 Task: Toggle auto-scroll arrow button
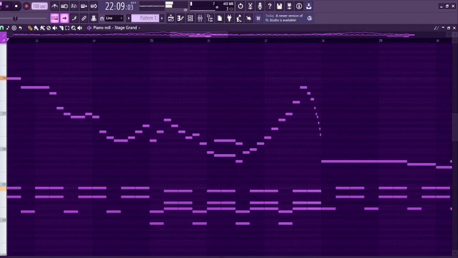(x=64, y=18)
